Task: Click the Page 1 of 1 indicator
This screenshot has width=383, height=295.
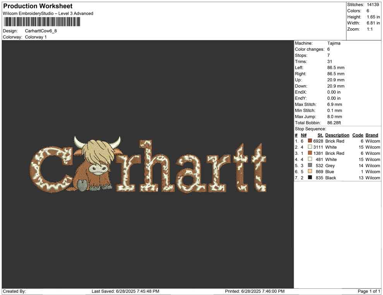Action: click(x=369, y=291)
